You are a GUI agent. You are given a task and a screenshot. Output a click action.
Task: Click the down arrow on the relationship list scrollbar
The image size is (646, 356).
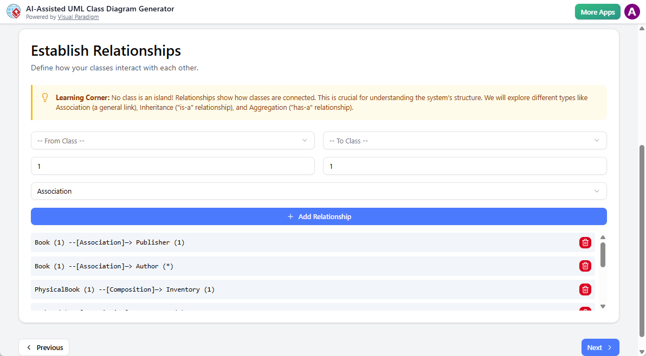pos(603,306)
